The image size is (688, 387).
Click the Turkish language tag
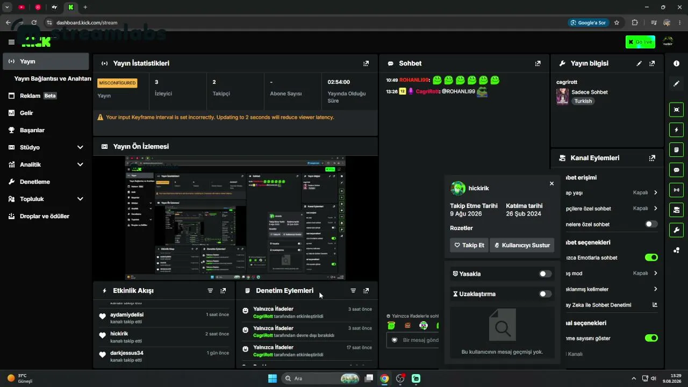coord(583,101)
